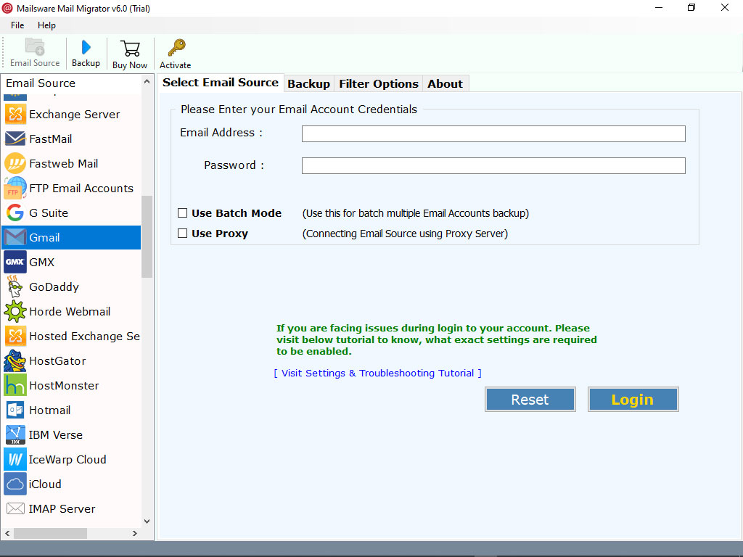Choose Fastweb Mail from the list

coord(71,163)
